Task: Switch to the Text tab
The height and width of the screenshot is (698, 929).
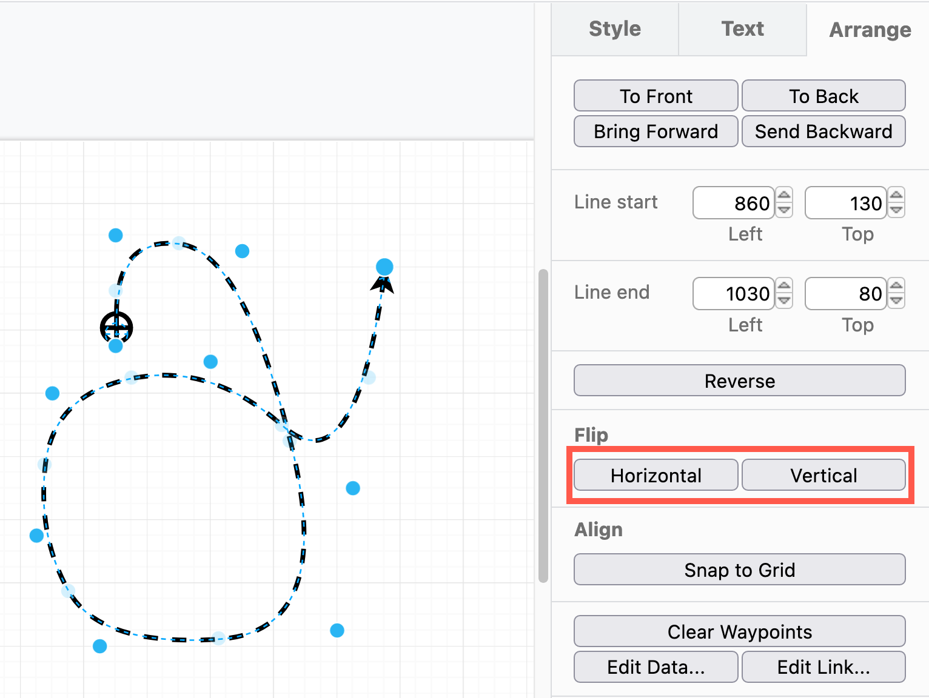Action: 742,28
